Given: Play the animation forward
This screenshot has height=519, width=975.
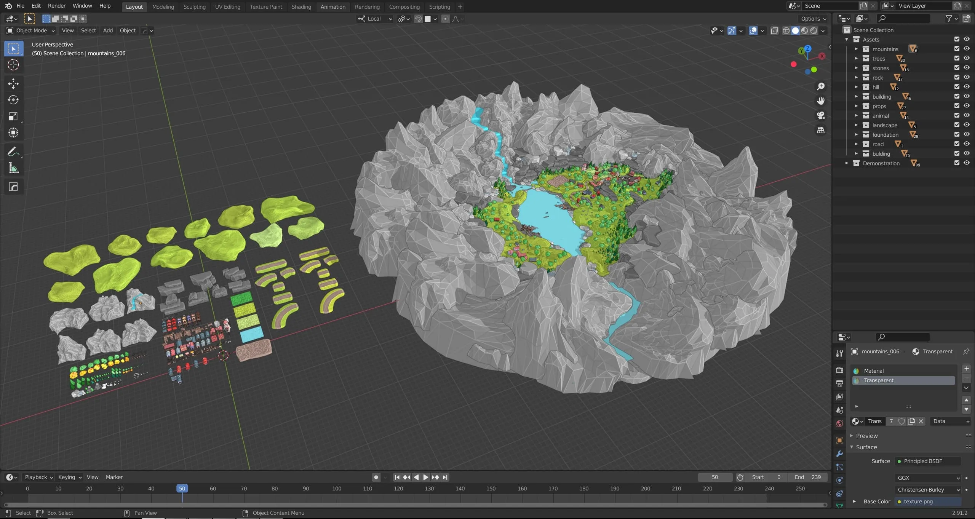Looking at the screenshot, I should tap(426, 477).
